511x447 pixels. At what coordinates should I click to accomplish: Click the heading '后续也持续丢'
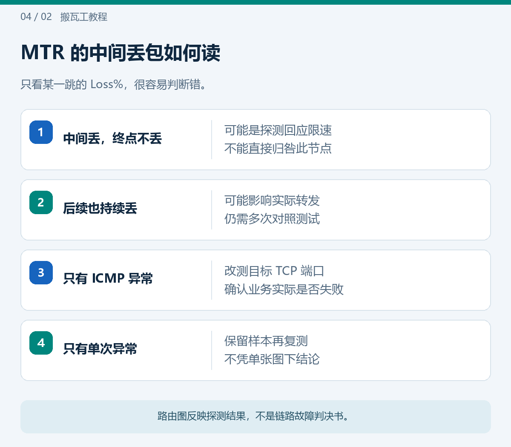point(100,208)
